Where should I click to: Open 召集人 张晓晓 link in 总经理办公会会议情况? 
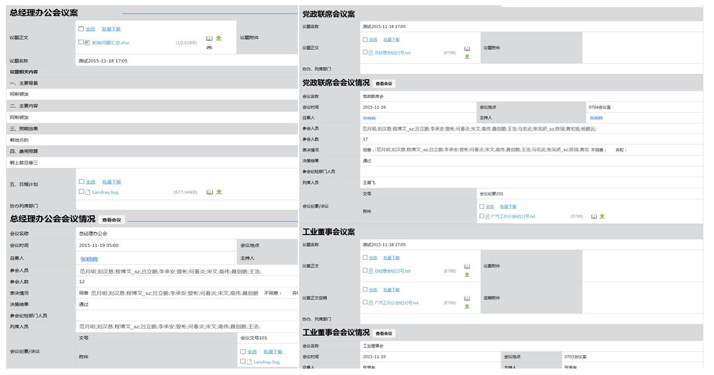click(x=89, y=259)
